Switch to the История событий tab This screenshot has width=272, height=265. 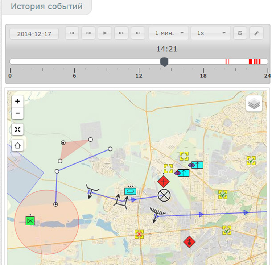point(46,7)
